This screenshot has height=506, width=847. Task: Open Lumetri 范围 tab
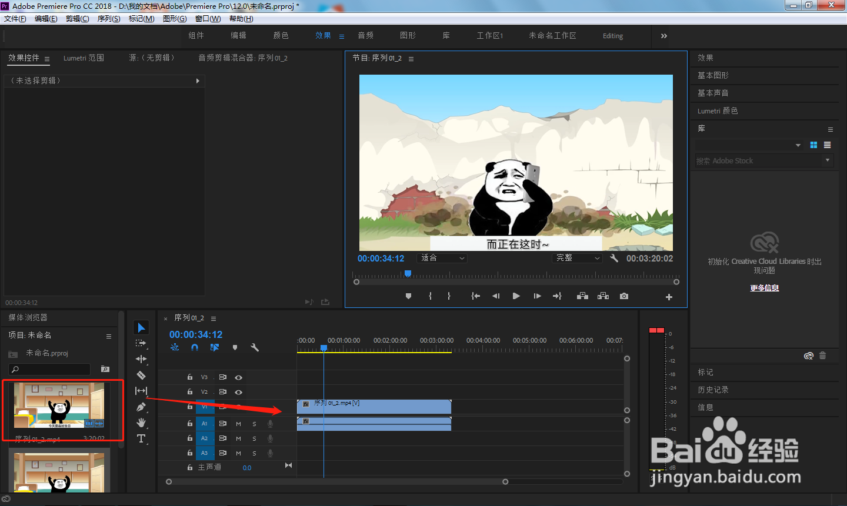point(84,58)
